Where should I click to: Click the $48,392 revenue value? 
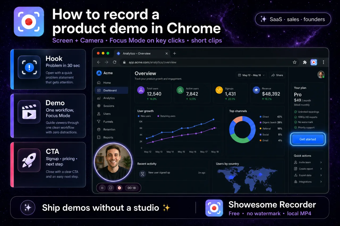coord(271,94)
